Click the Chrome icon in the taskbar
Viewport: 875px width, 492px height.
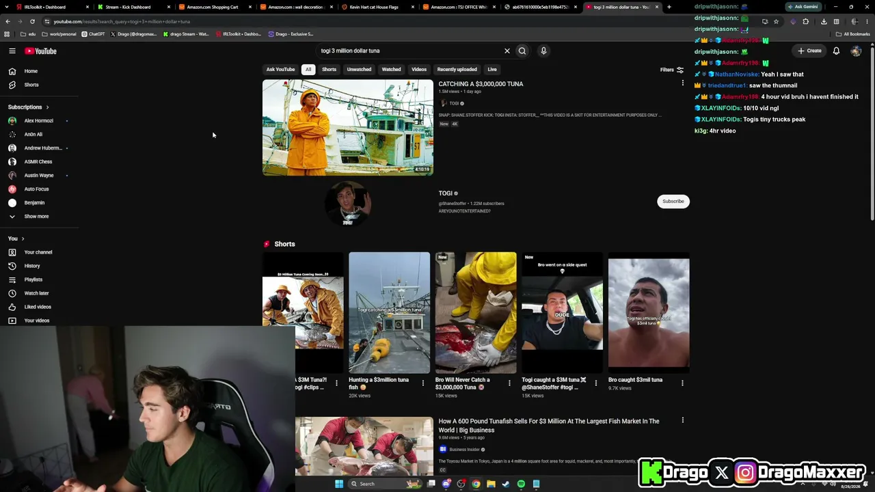click(476, 484)
